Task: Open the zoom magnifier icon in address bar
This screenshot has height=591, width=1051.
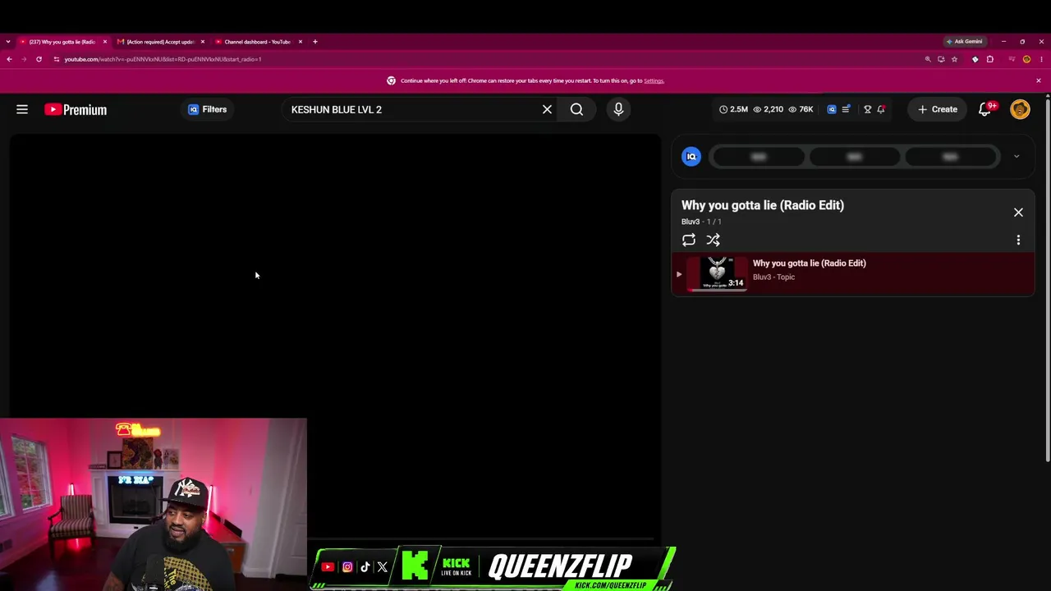Action: coord(928,59)
